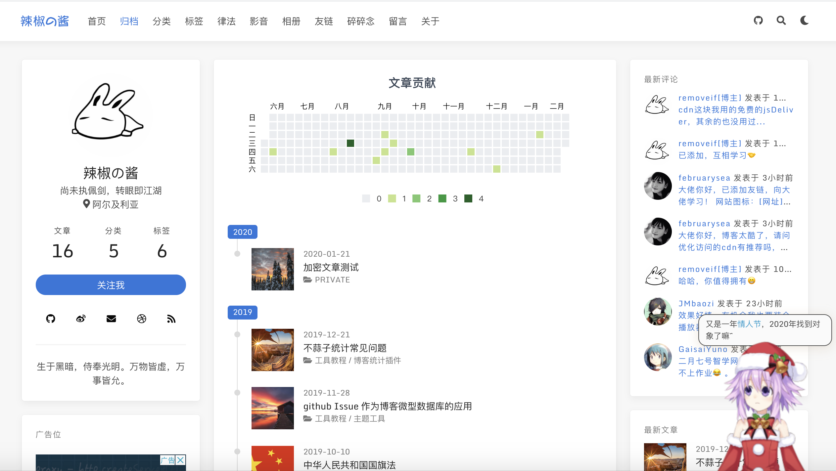Click the folder icon beside PRIVATE
The height and width of the screenshot is (471, 836).
click(308, 280)
